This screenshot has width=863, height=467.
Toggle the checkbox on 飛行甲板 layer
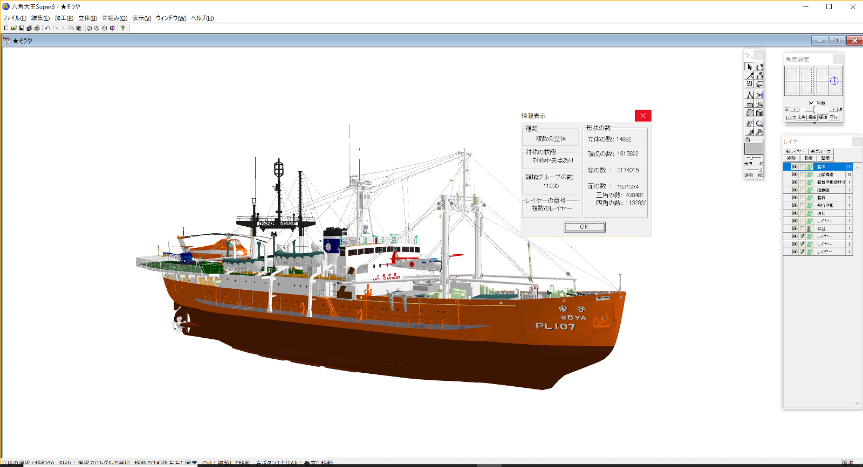pyautogui.click(x=802, y=205)
